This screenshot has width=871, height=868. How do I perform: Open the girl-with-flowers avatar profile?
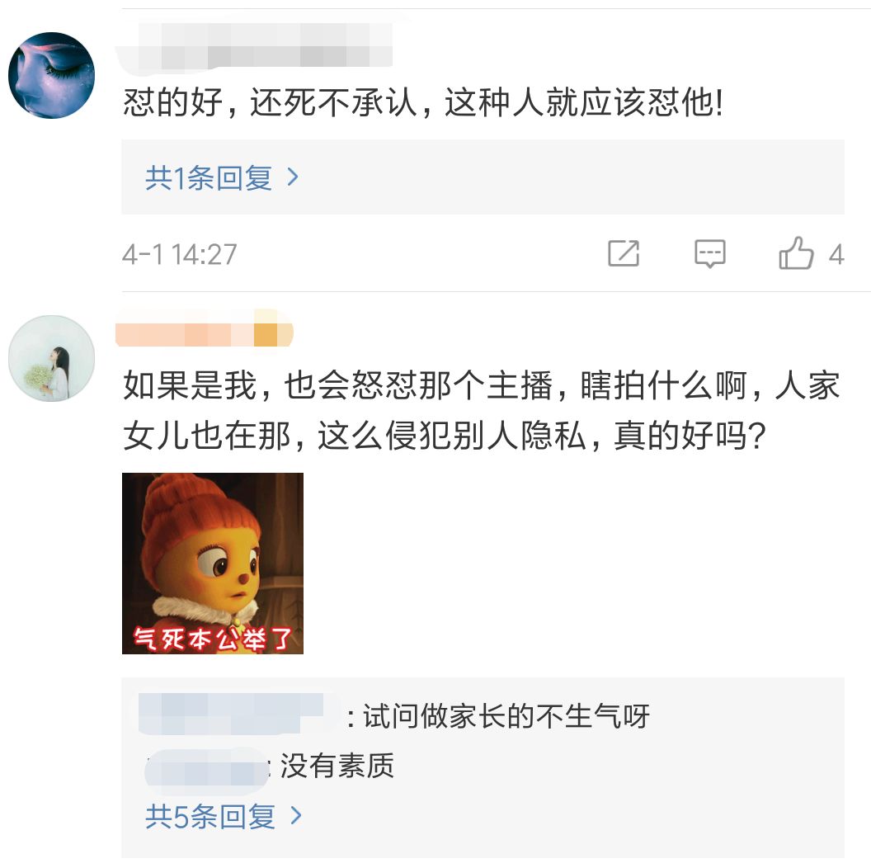coord(52,358)
